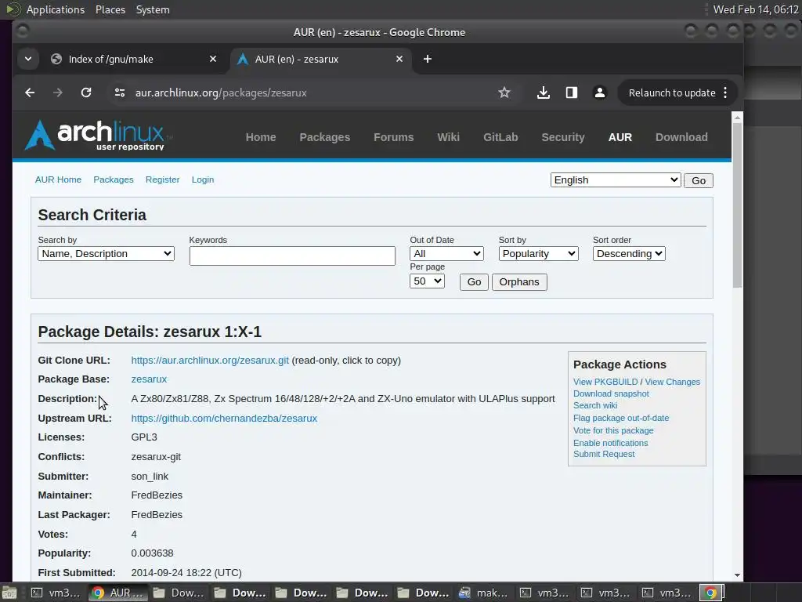The height and width of the screenshot is (602, 802).
Task: Close the Index of /gnu/make tab
Action: [213, 59]
